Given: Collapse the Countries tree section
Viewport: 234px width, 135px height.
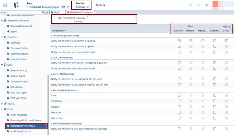Looking at the screenshot, I should tap(2, 37).
